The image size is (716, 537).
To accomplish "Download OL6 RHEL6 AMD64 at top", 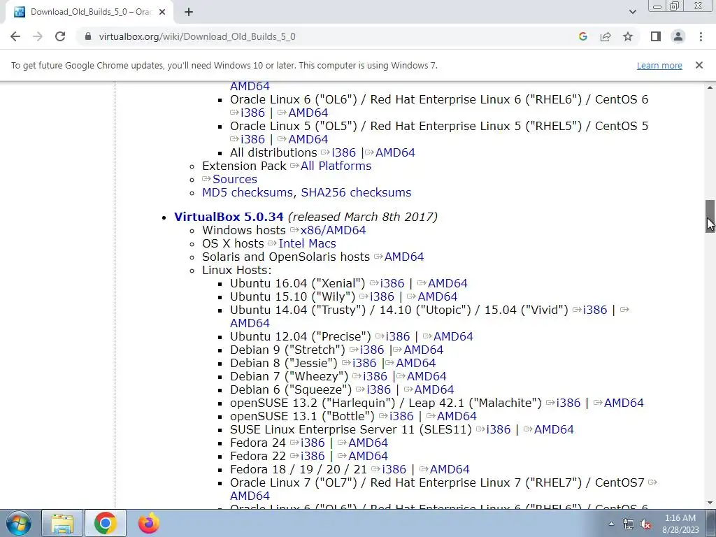I will (308, 113).
